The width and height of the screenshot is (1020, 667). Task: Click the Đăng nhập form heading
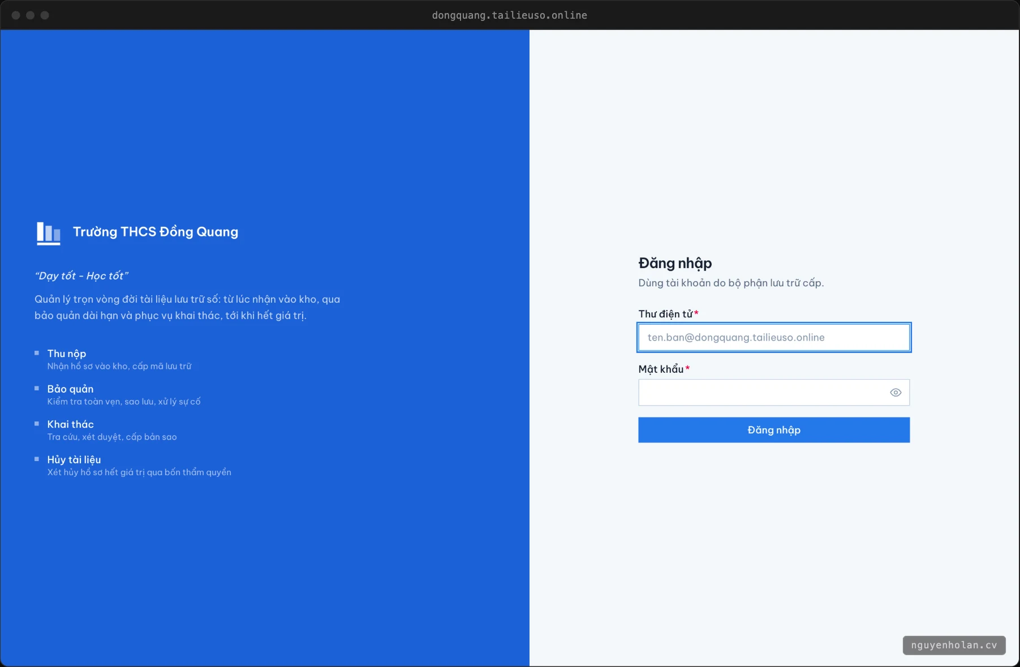point(675,263)
